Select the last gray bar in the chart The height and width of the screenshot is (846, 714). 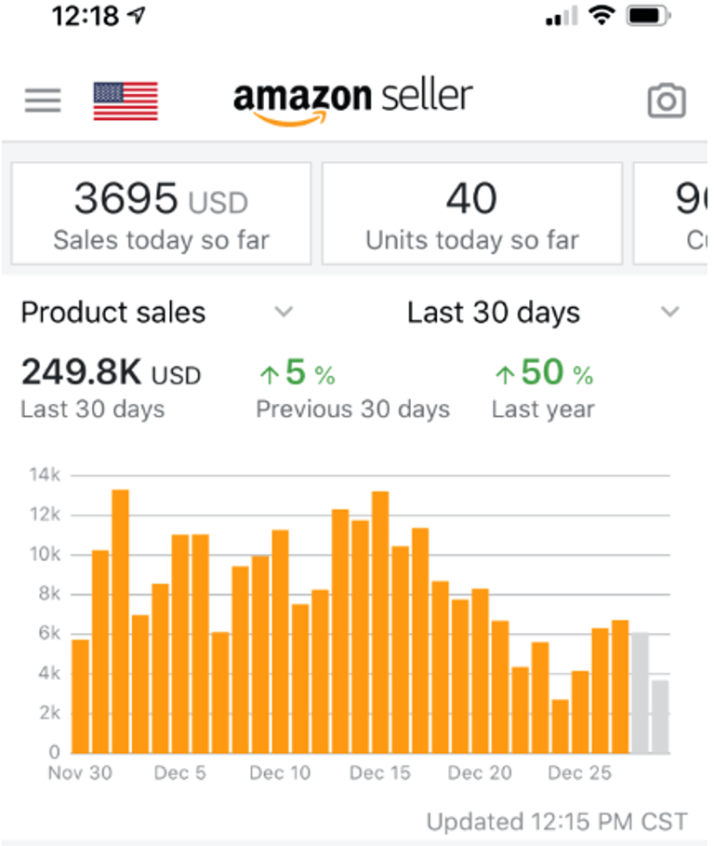(660, 717)
